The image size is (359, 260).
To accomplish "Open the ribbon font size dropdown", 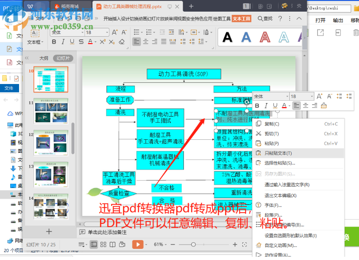I will pyautogui.click(x=107, y=32).
